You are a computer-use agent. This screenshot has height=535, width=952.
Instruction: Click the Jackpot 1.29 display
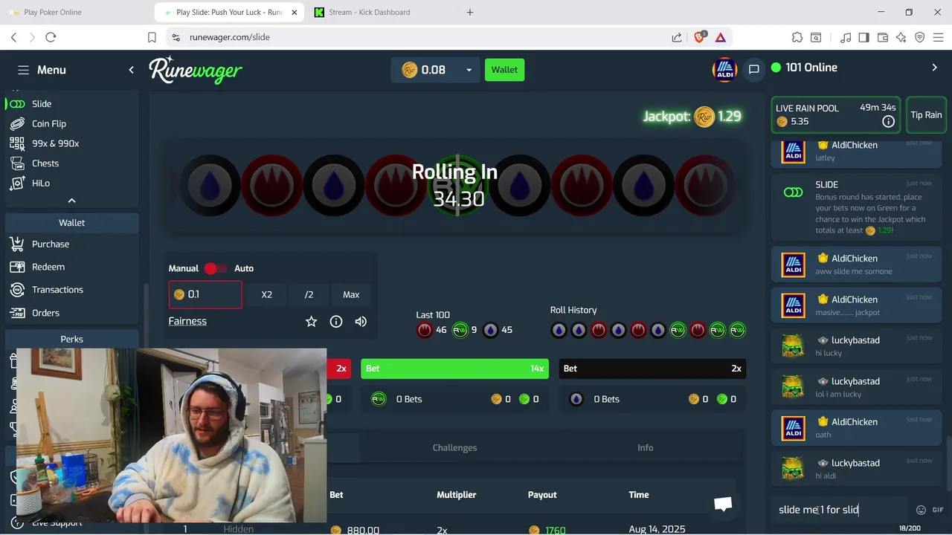point(692,116)
